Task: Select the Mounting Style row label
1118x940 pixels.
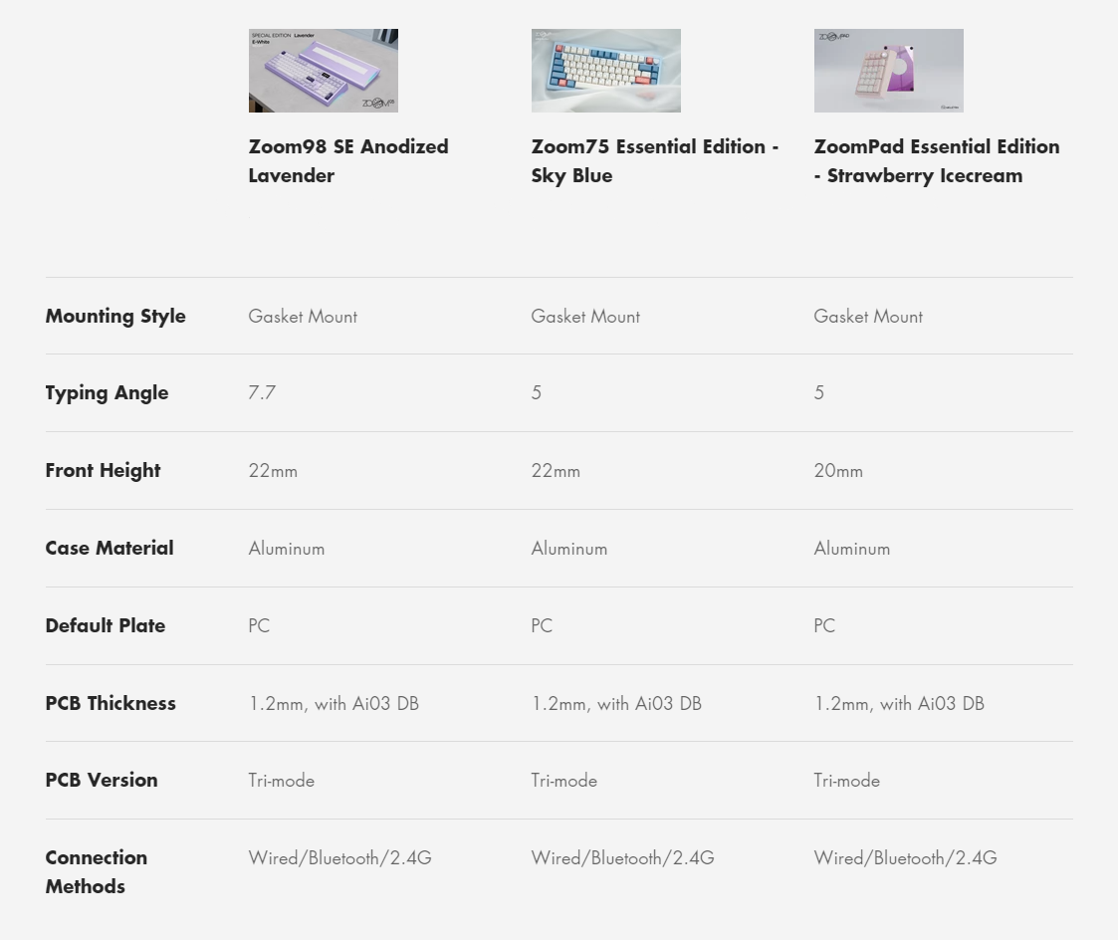Action: coord(115,316)
